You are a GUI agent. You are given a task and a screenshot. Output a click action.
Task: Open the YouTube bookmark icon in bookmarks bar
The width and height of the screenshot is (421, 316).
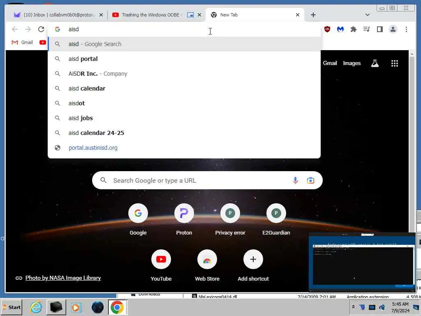coord(42,42)
